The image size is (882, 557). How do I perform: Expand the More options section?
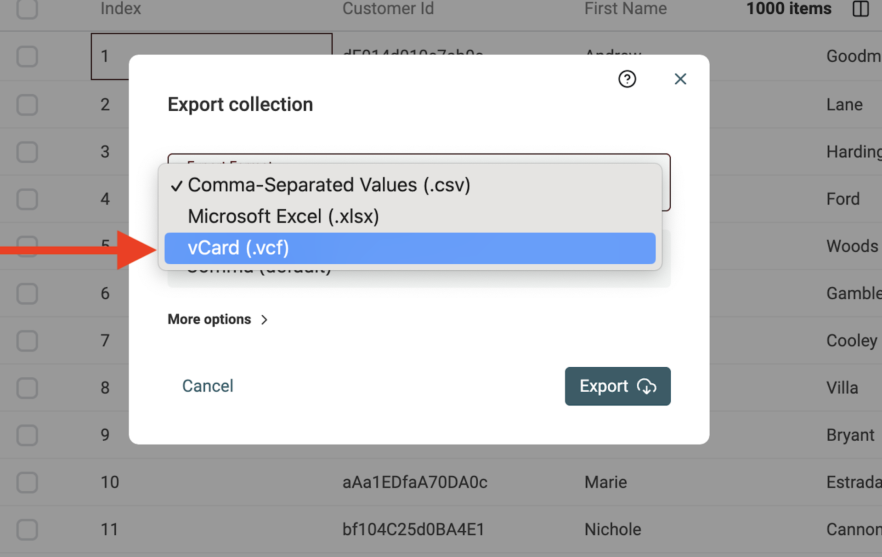click(217, 319)
